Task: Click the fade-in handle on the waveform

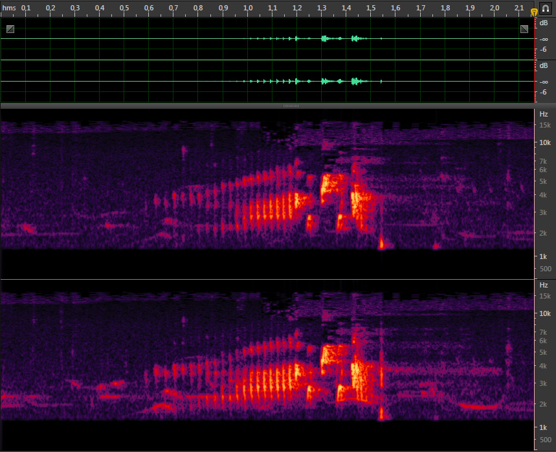Action: (10, 29)
